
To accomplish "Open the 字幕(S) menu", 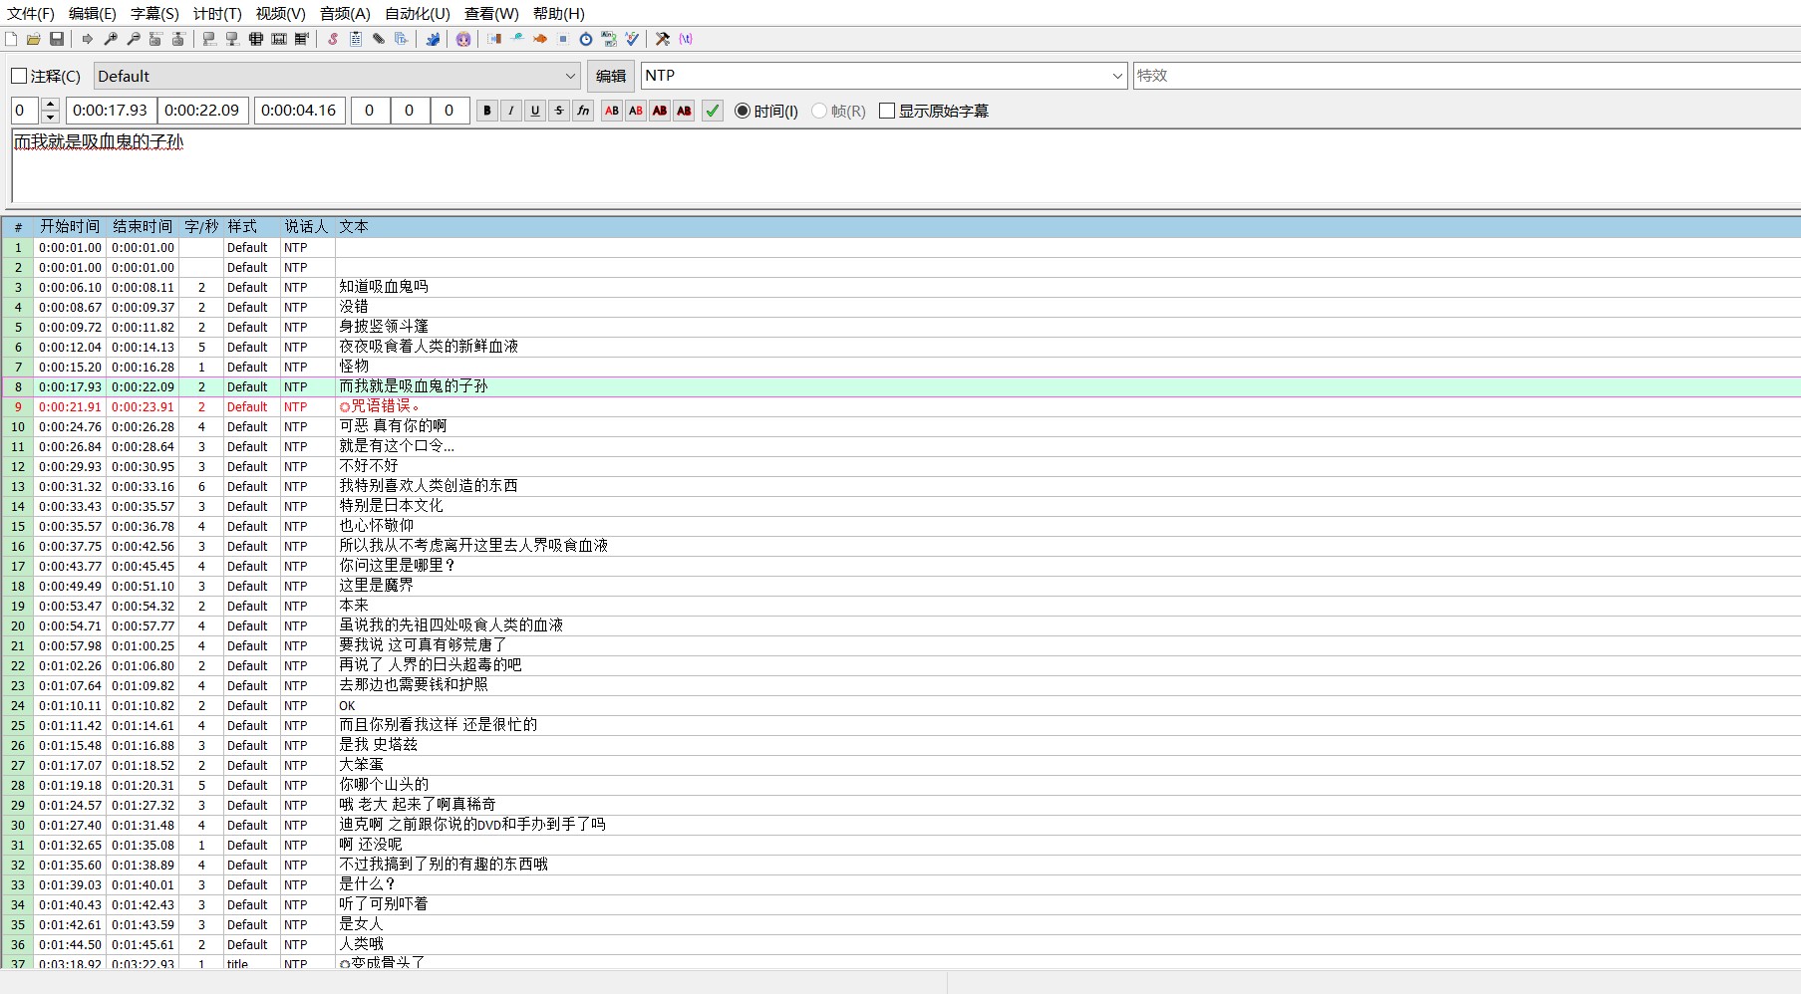I will click(x=154, y=14).
